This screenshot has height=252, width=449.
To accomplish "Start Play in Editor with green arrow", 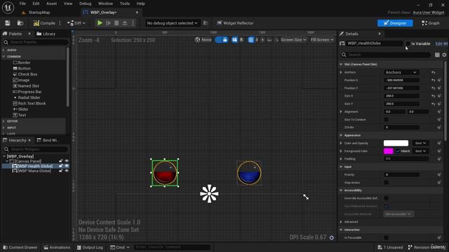I will point(100,23).
